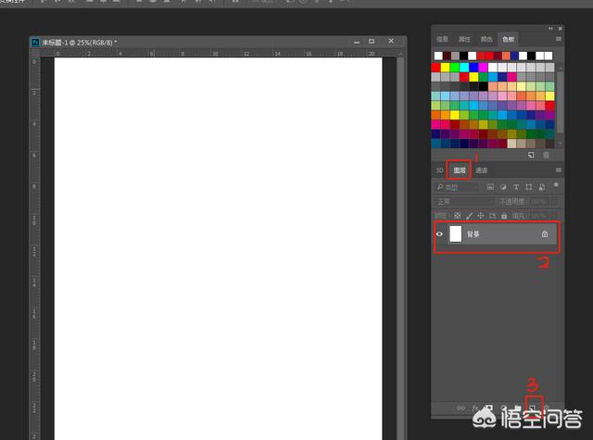
Task: Filter layers by pixel image icon
Action: pos(490,187)
